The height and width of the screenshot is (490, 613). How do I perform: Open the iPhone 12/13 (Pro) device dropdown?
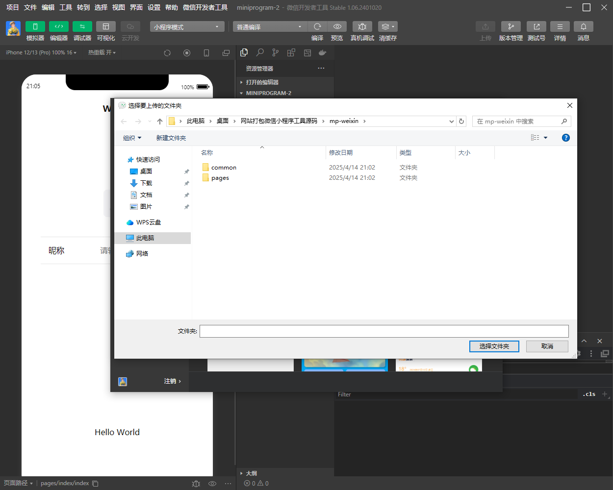41,52
